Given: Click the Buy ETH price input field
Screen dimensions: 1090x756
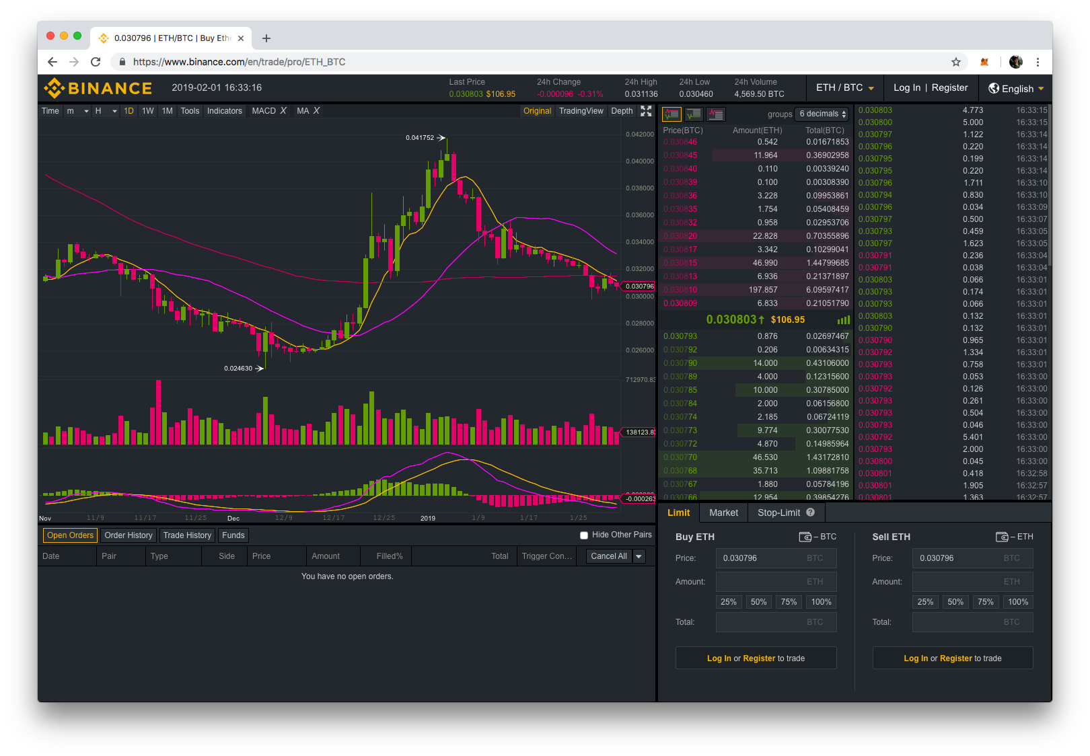Looking at the screenshot, I should click(776, 558).
